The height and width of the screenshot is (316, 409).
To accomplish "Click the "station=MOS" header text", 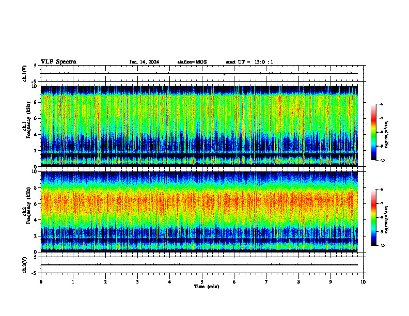I will point(192,62).
